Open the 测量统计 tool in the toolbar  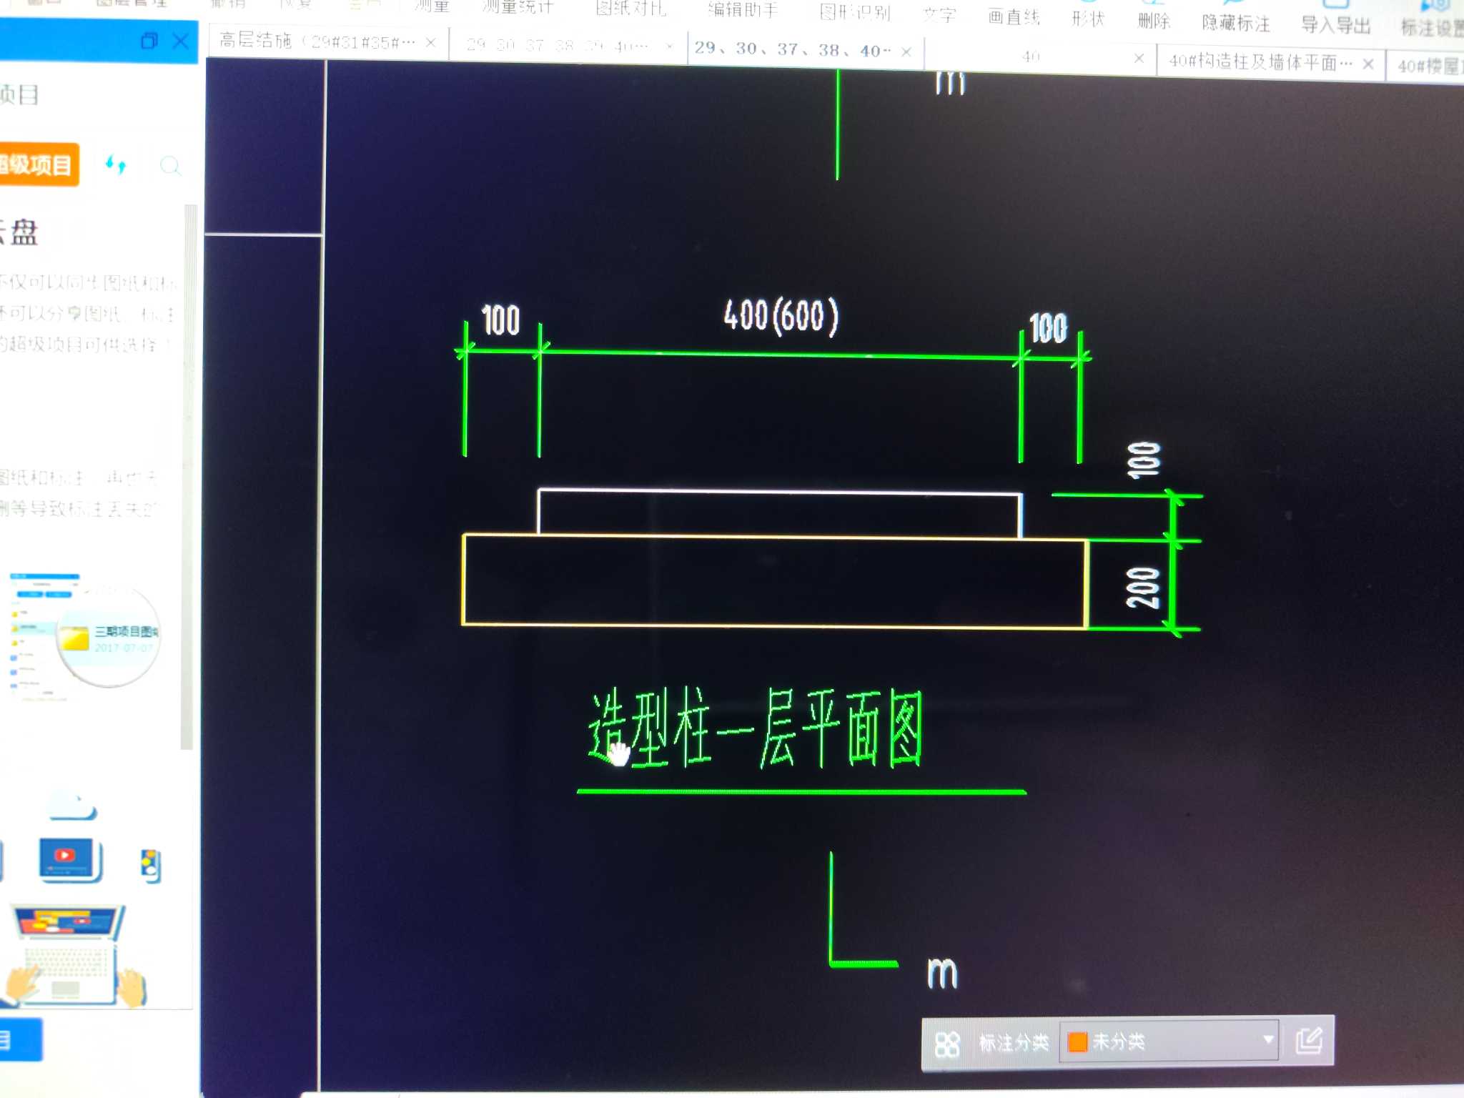coord(518,7)
